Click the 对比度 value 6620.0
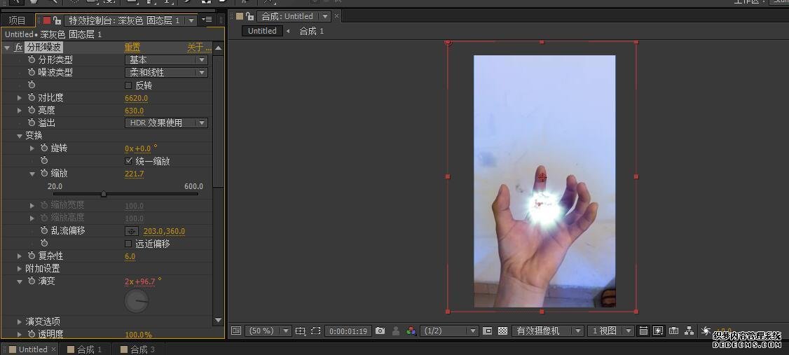Image resolution: width=789 pixels, height=355 pixels. click(x=137, y=98)
